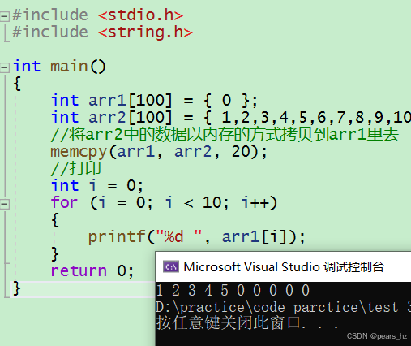Viewport: 411px width, 346px height.
Task: Click the arr1[100] declaration line
Action: coord(154,101)
